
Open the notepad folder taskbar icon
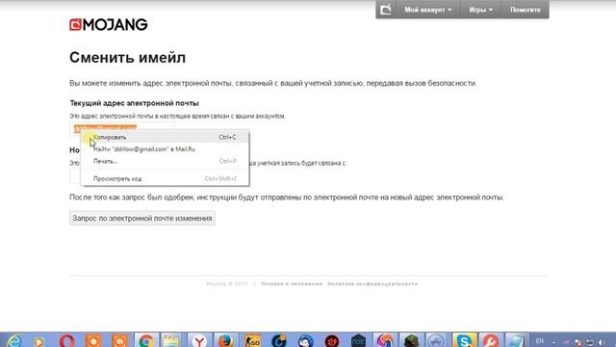click(x=171, y=340)
